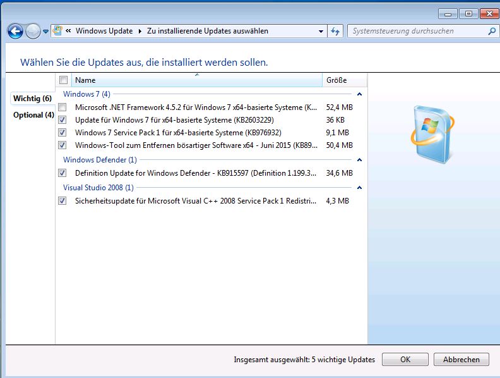
Task: Uncheck Visual C++ 2008 Sicherheitsupdate checkbox
Action: click(x=62, y=201)
